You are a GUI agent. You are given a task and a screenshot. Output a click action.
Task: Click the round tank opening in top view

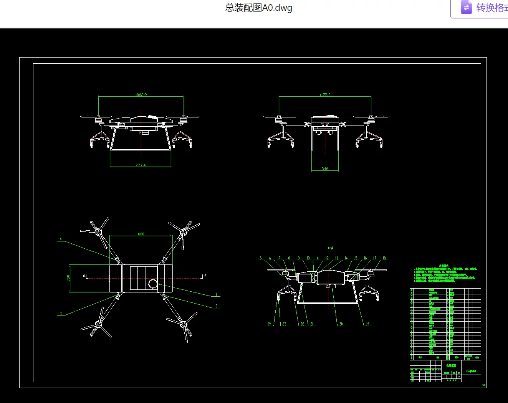coord(153,284)
